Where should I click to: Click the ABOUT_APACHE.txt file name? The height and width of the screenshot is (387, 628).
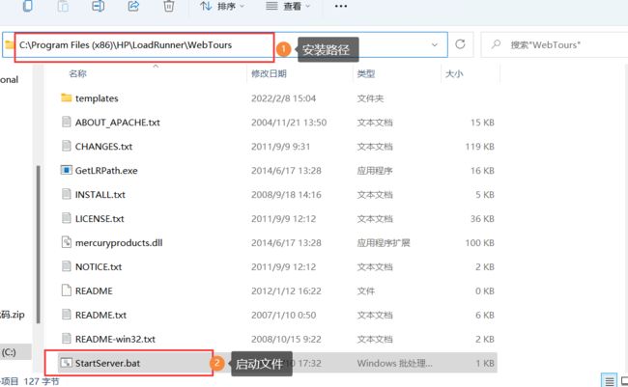pyautogui.click(x=117, y=123)
